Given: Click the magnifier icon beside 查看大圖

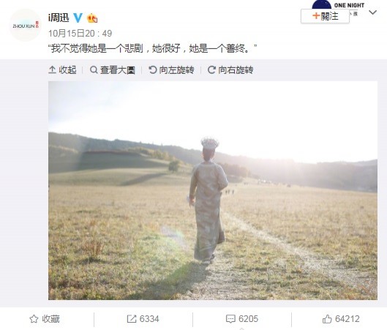Looking at the screenshot, I should 94,70.
